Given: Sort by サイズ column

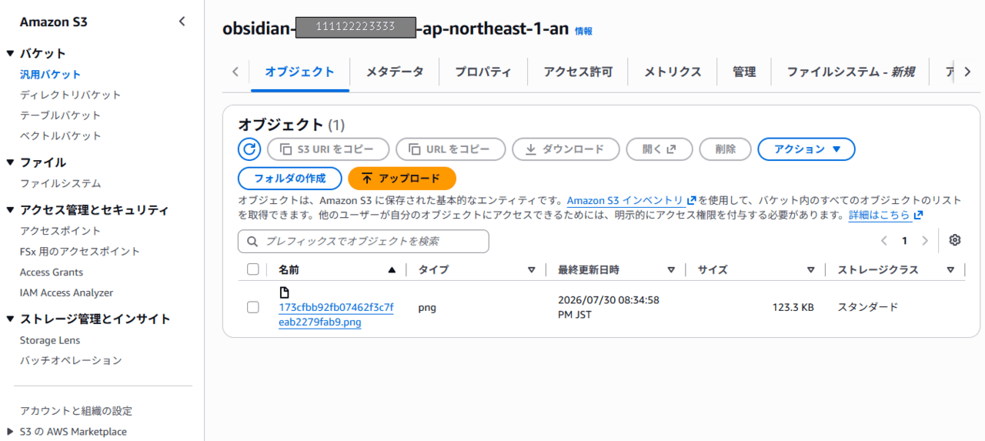Looking at the screenshot, I should (x=811, y=270).
